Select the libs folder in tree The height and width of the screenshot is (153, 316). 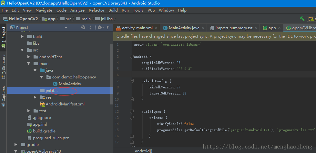click(x=33, y=43)
